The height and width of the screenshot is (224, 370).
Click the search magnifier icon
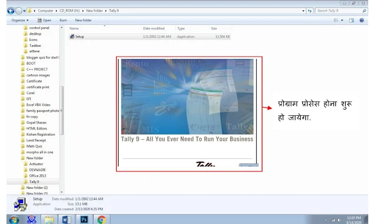(364, 10)
